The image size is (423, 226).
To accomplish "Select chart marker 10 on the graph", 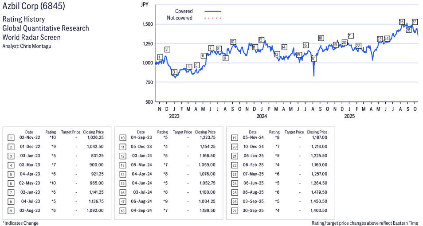I will click(233, 42).
